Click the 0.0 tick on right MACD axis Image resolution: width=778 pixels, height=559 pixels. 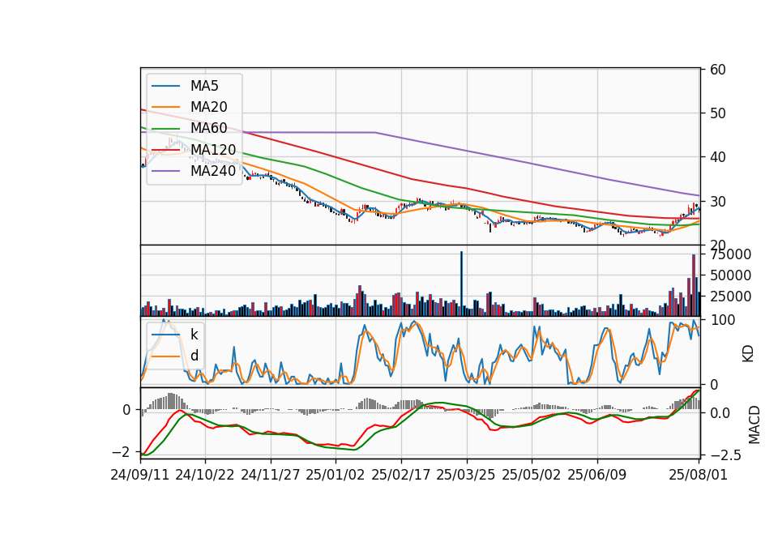point(720,413)
